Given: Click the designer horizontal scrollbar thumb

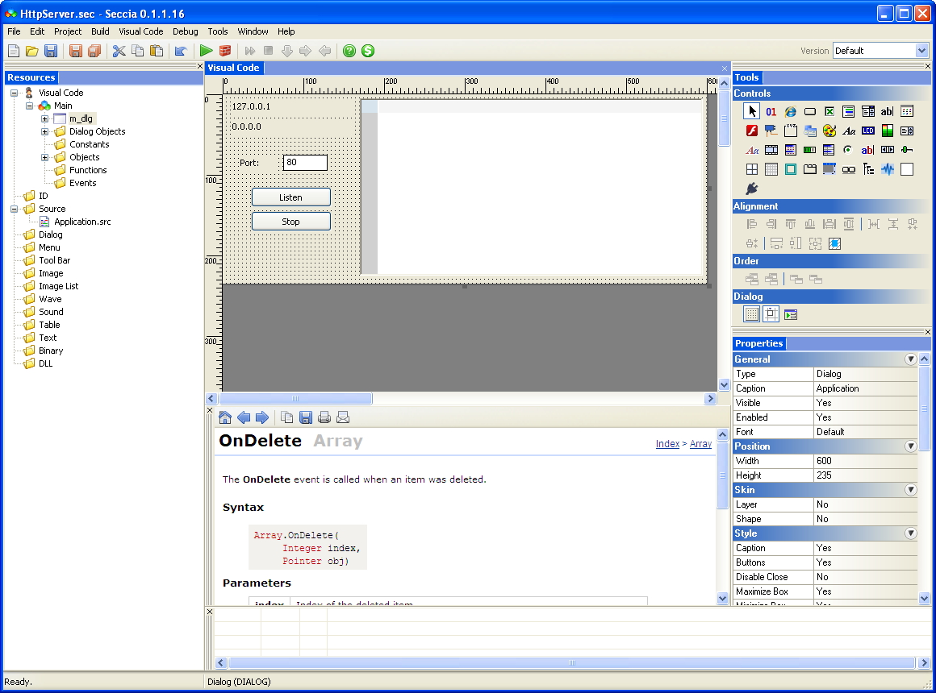Looking at the screenshot, I should [x=295, y=398].
